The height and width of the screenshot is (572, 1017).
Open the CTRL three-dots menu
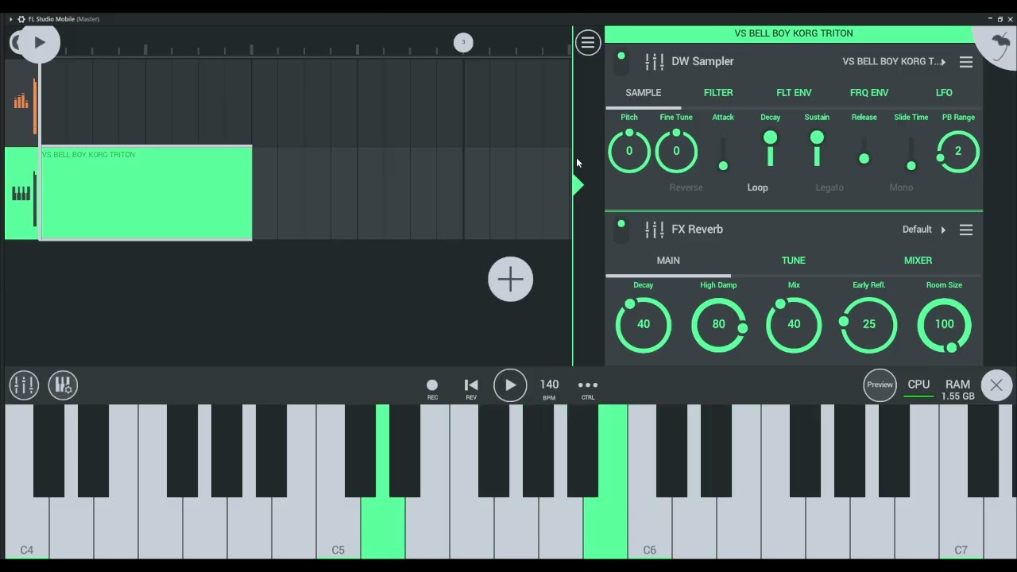[x=588, y=388]
